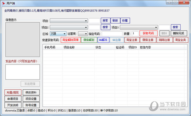Click the 开发说明 button
This screenshot has height=116, width=191.
pos(13,105)
